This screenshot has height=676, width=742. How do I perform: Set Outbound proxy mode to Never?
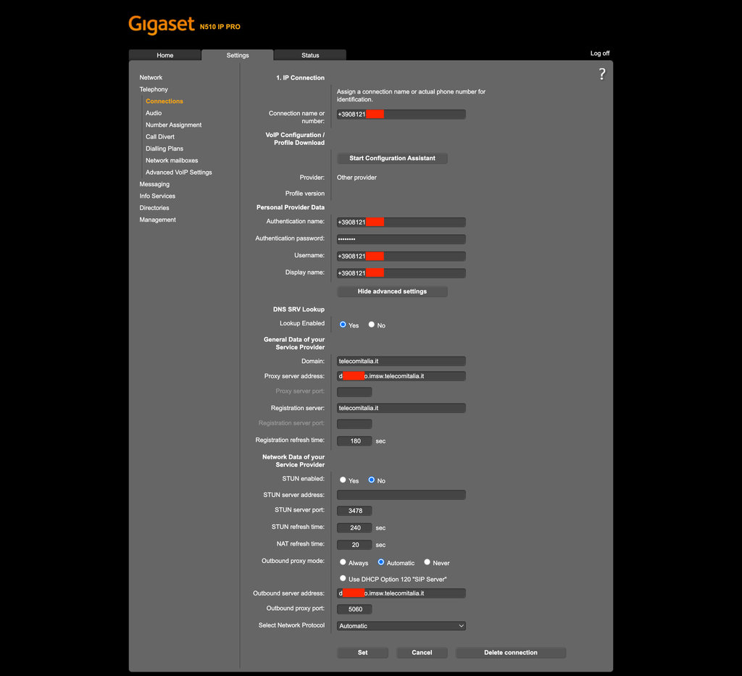pyautogui.click(x=427, y=562)
